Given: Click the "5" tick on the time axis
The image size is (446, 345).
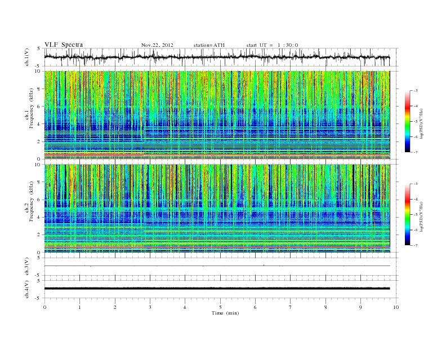Looking at the screenshot, I should (220, 307).
